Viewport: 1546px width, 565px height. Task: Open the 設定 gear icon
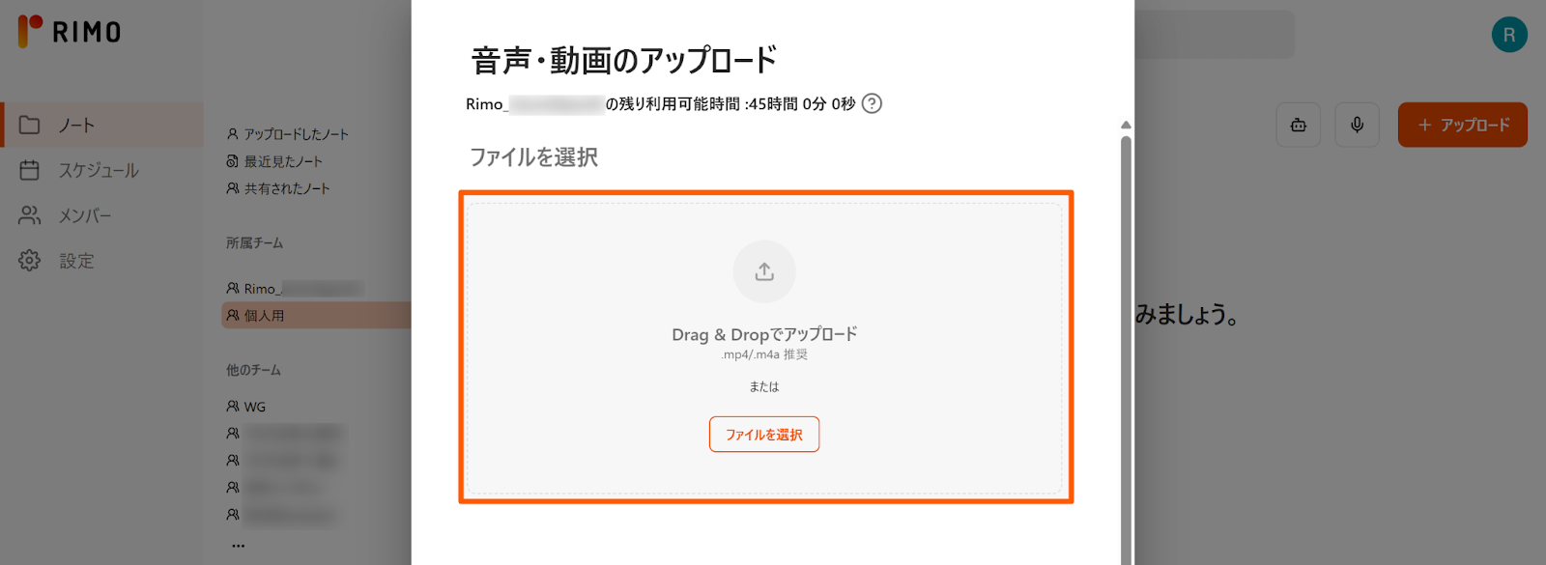click(x=30, y=261)
